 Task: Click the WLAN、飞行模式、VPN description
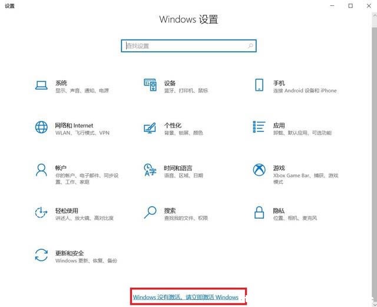82,133
